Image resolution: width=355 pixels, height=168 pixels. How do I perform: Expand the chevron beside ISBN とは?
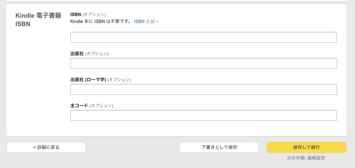coord(158,22)
